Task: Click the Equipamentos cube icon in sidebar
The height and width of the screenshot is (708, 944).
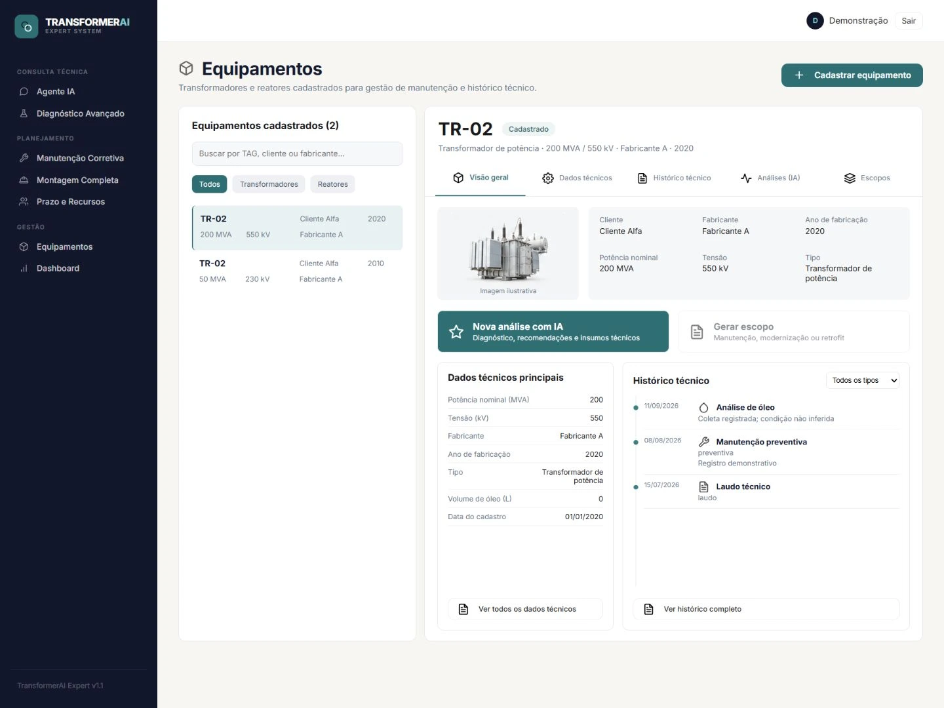Action: [x=24, y=246]
